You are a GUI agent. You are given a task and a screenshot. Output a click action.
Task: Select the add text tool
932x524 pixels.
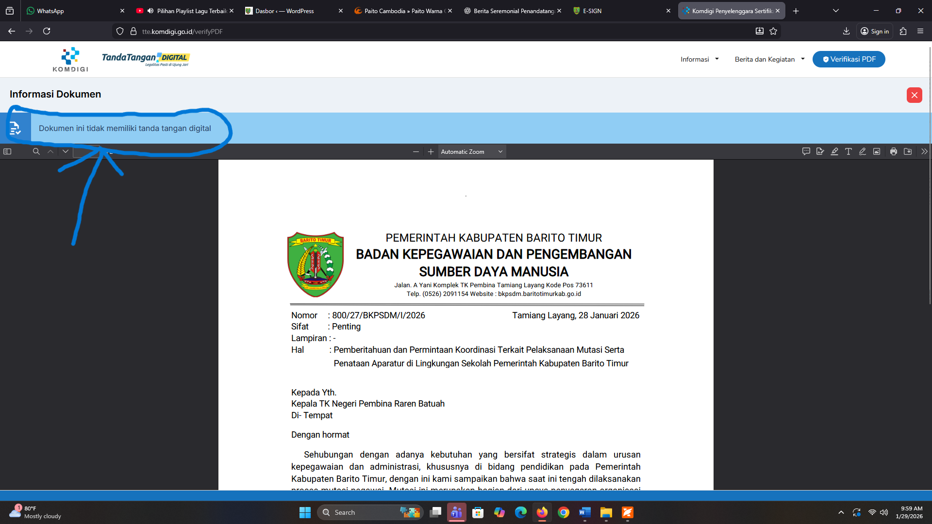coord(849,151)
